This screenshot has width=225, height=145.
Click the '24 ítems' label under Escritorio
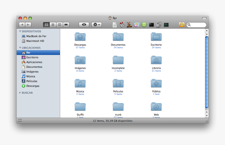(156, 48)
